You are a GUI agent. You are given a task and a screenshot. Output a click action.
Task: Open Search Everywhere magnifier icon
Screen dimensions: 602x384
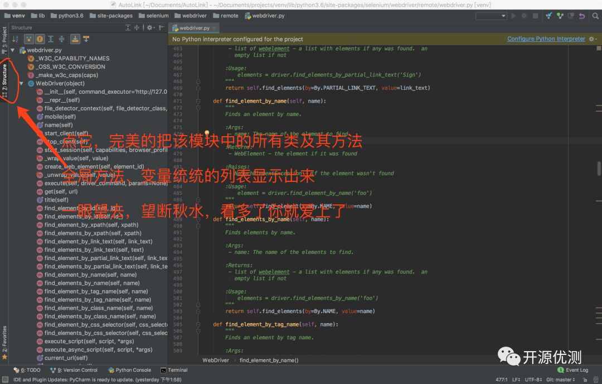(x=595, y=16)
